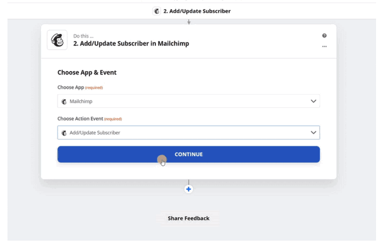
Task: Click the Share Feedback button
Action: coord(188,218)
